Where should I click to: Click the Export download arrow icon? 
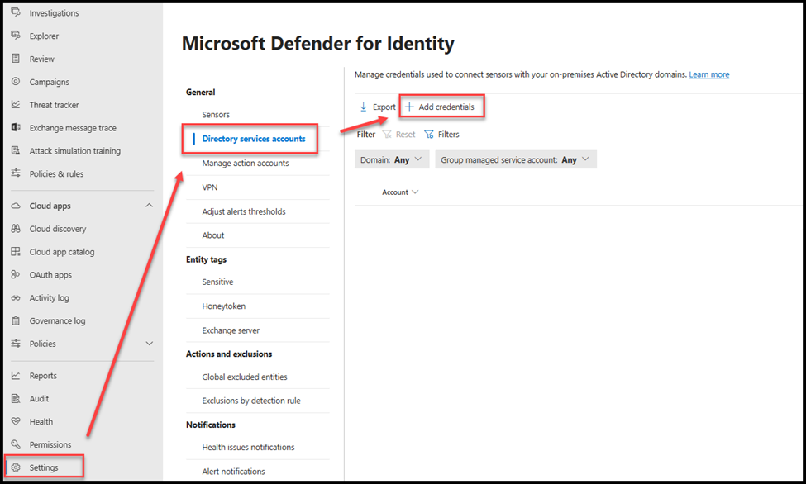(364, 107)
